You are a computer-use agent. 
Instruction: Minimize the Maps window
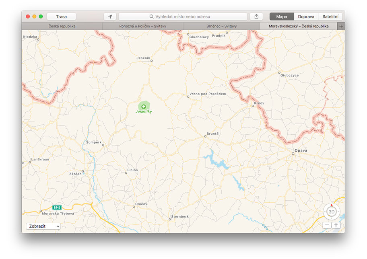pyautogui.click(x=34, y=16)
